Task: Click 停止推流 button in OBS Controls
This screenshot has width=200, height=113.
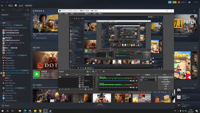Action: pos(165,77)
